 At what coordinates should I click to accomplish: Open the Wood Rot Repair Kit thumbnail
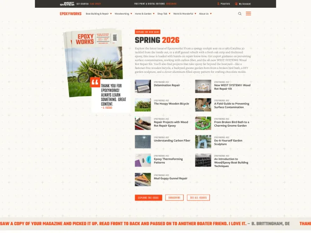tap(203, 86)
